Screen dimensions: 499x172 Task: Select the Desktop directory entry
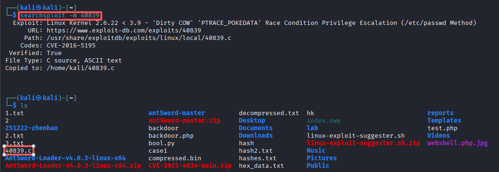(x=252, y=121)
